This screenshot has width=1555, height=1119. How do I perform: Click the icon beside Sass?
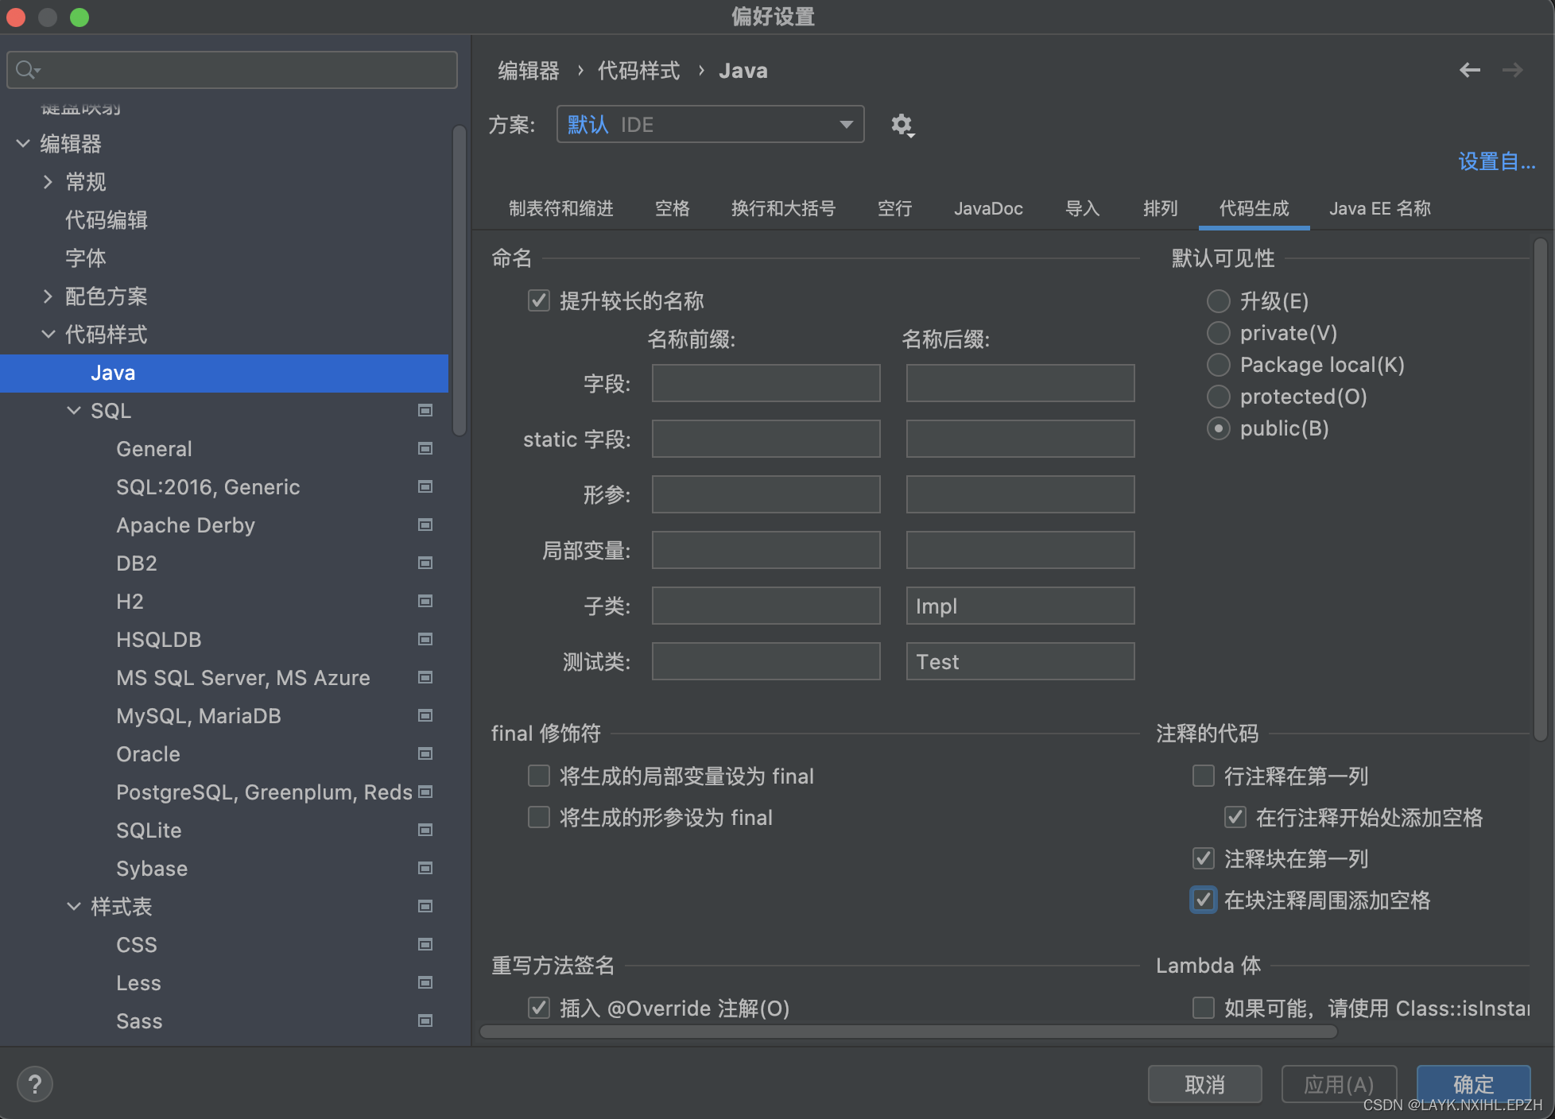coord(425,1020)
